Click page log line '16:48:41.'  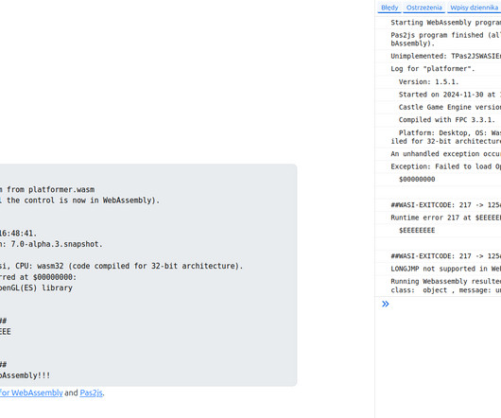[x=19, y=234]
